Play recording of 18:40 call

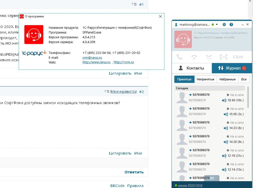(224, 101)
